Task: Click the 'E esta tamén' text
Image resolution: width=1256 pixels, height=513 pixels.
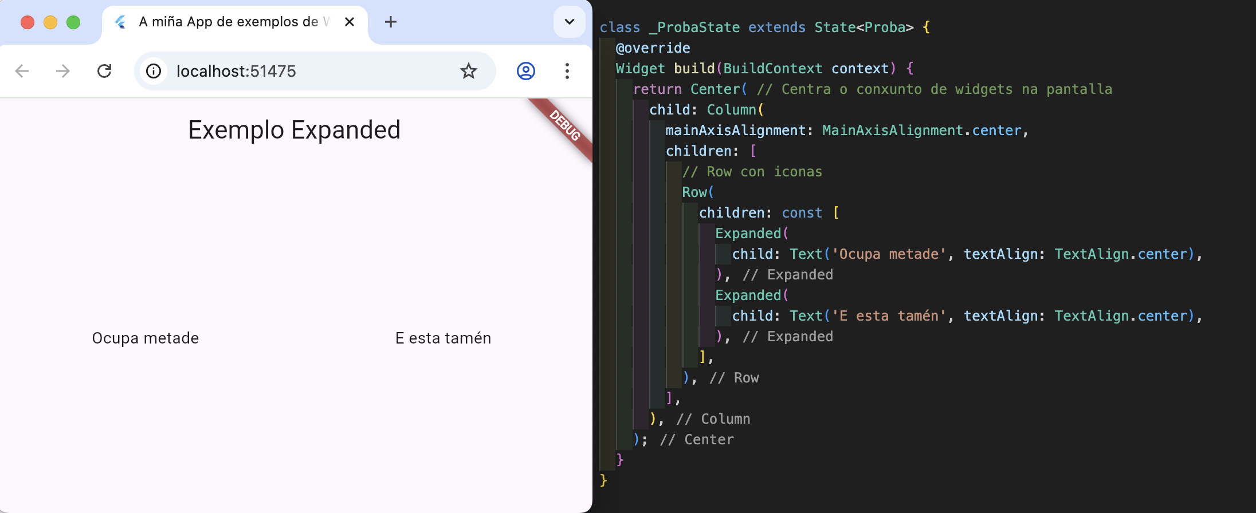Action: [443, 338]
